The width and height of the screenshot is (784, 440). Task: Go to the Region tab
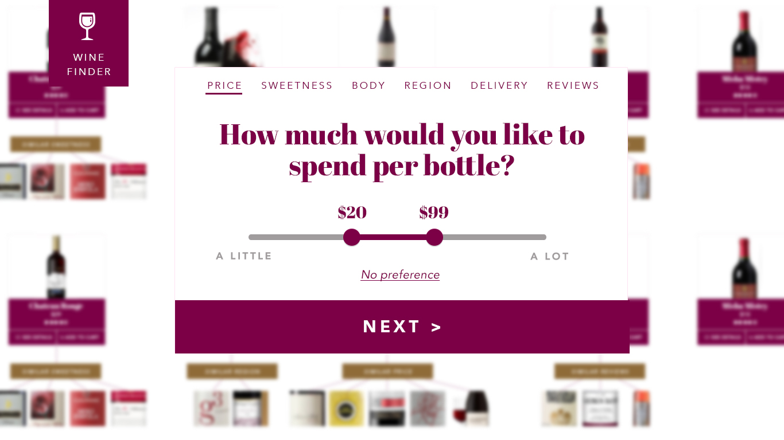[428, 85]
